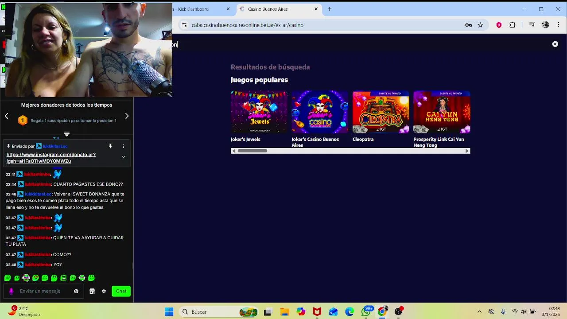Image resolution: width=567 pixels, height=319 pixels.
Task: Show hidden system tray icons
Action: (x=479, y=312)
